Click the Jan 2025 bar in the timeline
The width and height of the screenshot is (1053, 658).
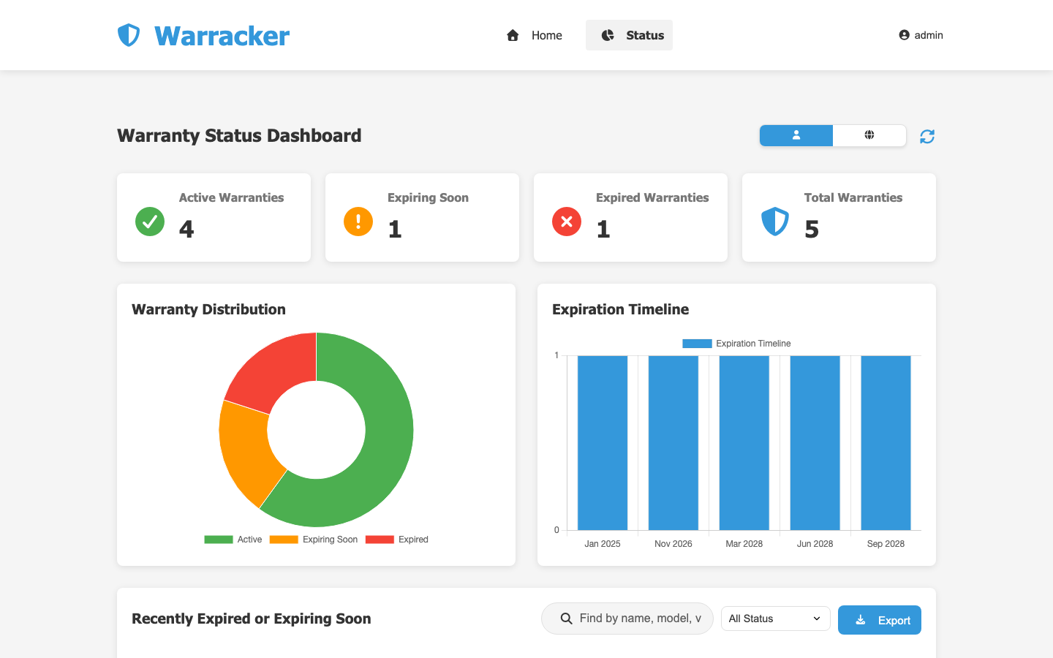pos(603,443)
